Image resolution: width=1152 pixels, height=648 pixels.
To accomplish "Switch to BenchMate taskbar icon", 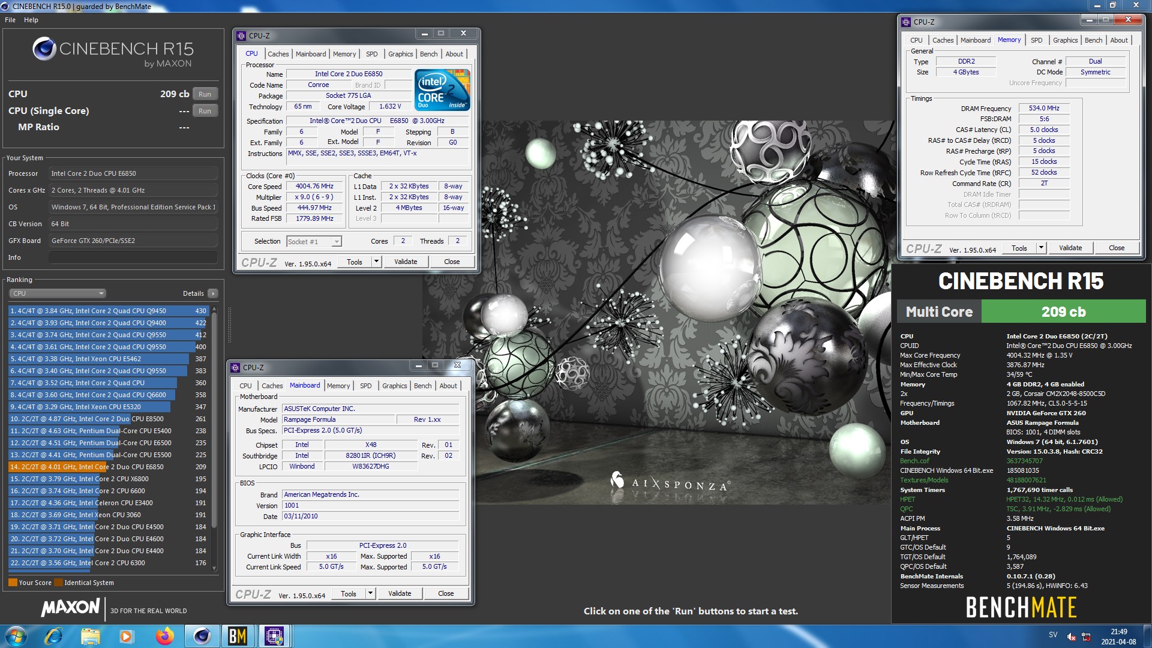I will pyautogui.click(x=238, y=636).
